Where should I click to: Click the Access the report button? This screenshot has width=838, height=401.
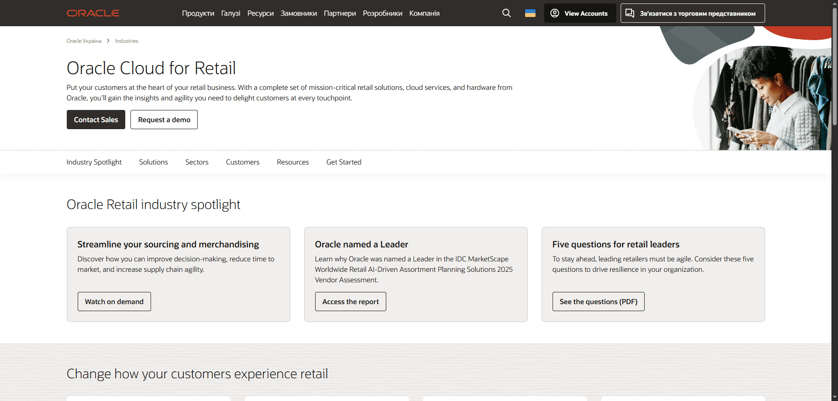(x=350, y=302)
